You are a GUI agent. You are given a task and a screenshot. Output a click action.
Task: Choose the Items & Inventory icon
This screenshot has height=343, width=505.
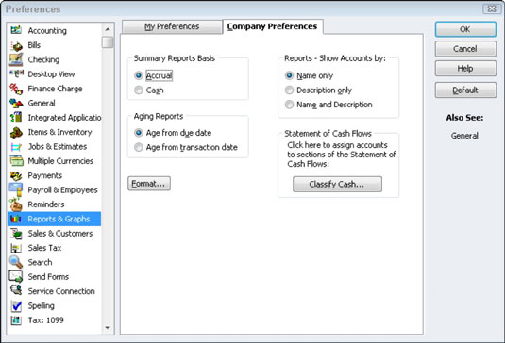click(x=16, y=132)
